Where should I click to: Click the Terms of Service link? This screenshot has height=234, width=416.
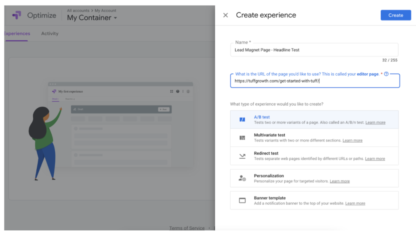[x=187, y=228]
